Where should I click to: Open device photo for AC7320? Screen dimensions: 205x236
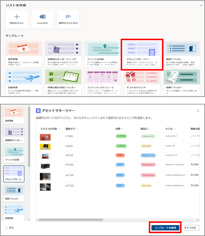(x=45, y=187)
